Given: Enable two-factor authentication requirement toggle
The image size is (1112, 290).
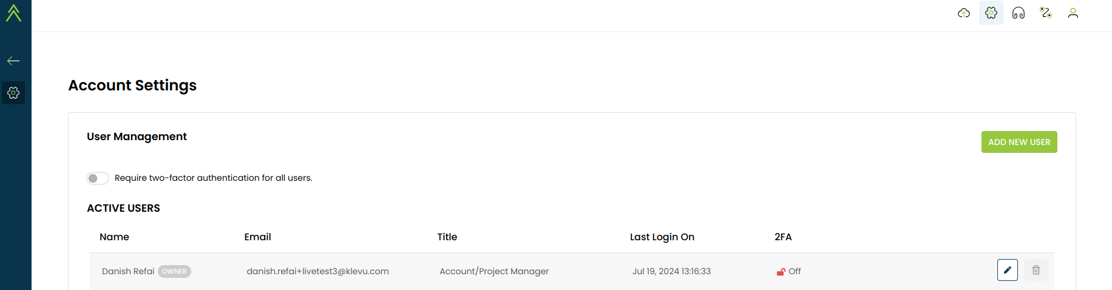Looking at the screenshot, I should (x=98, y=178).
